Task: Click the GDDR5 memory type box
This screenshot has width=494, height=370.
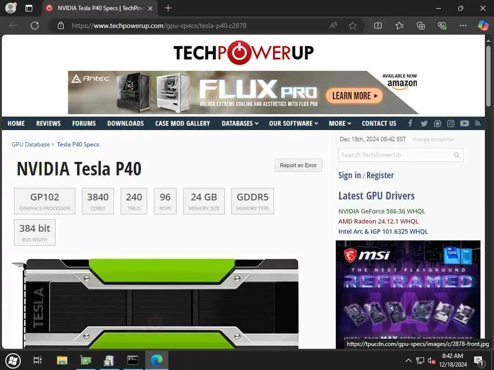Action: (253, 201)
